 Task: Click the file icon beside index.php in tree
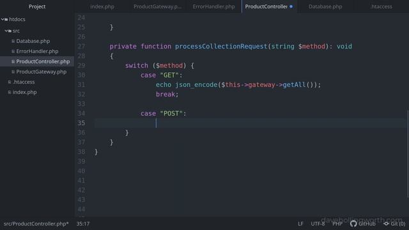coord(10,92)
